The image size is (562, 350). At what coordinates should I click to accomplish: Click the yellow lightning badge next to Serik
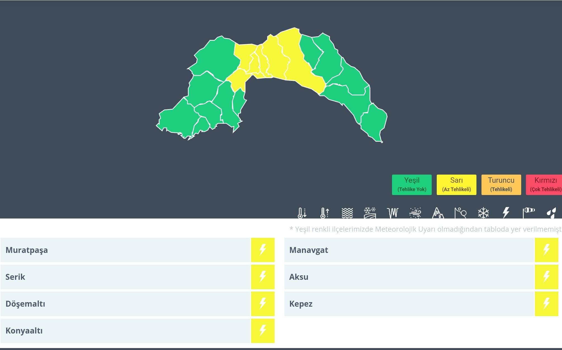(263, 277)
